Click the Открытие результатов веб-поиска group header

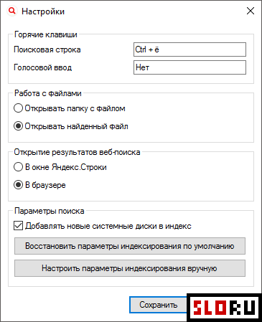[x=77, y=152]
